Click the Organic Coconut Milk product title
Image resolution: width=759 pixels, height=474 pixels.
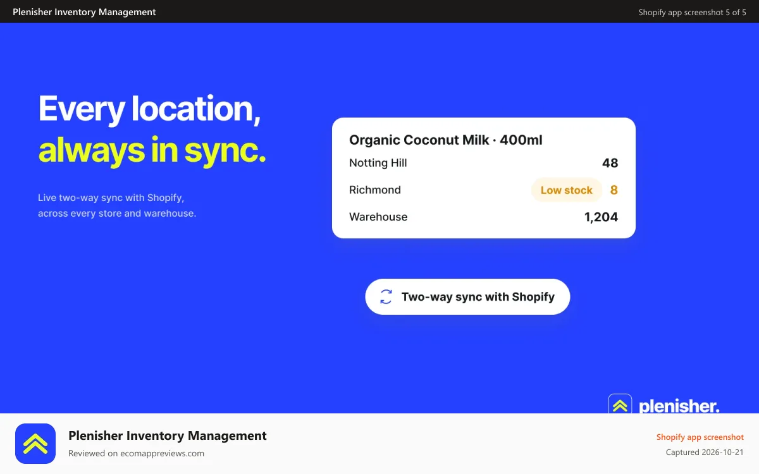point(446,140)
